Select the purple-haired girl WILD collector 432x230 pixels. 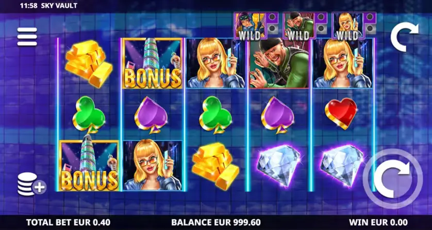(256, 26)
